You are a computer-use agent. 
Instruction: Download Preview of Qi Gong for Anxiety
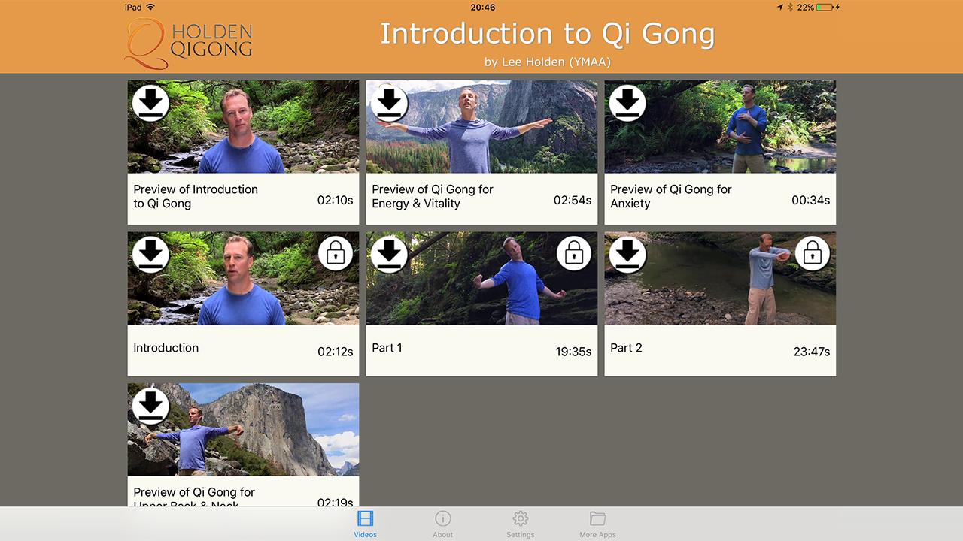pyautogui.click(x=627, y=104)
